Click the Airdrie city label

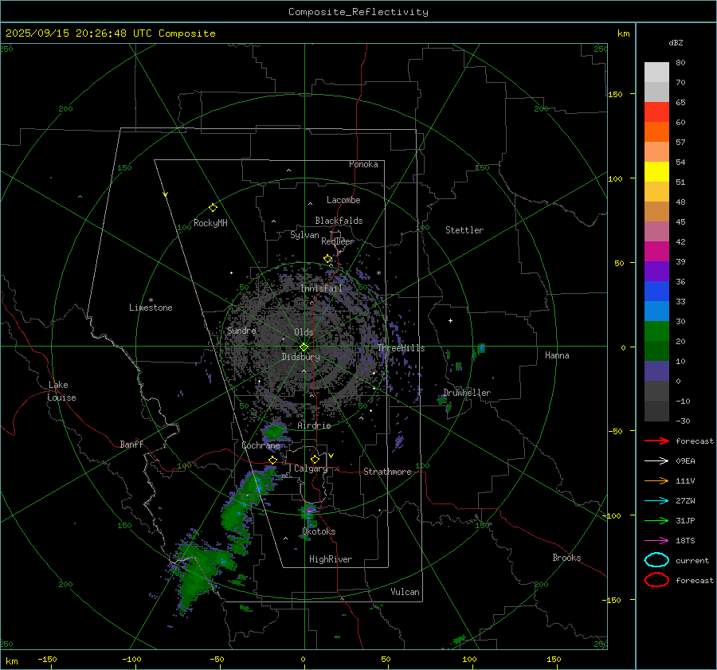tap(314, 425)
